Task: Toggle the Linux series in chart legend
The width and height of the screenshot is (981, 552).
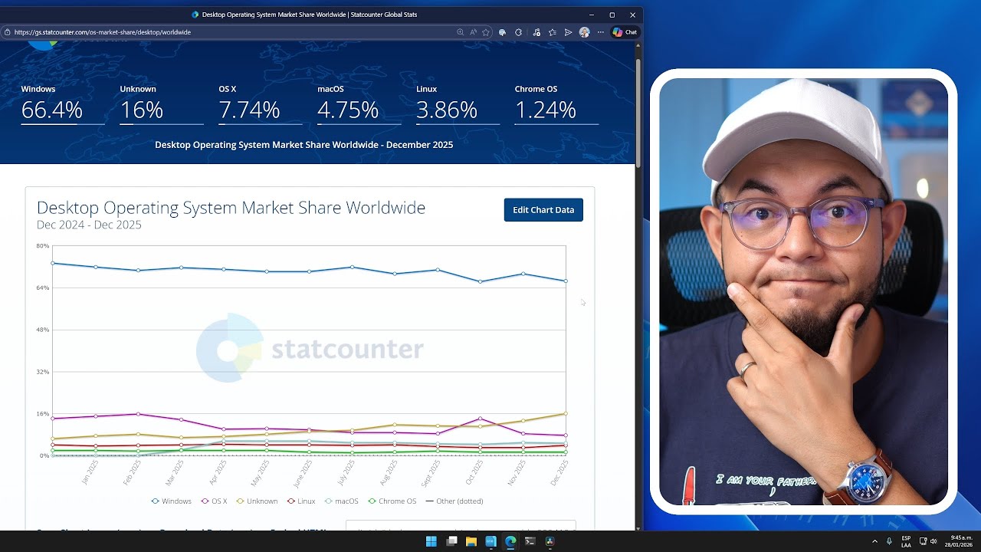Action: [301, 501]
